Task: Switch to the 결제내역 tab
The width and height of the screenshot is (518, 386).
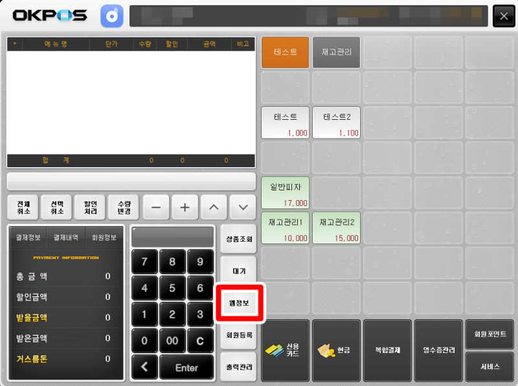Action: click(x=67, y=237)
